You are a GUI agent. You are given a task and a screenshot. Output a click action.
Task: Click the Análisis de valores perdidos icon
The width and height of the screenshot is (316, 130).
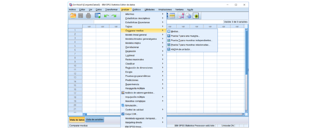pos(123,93)
